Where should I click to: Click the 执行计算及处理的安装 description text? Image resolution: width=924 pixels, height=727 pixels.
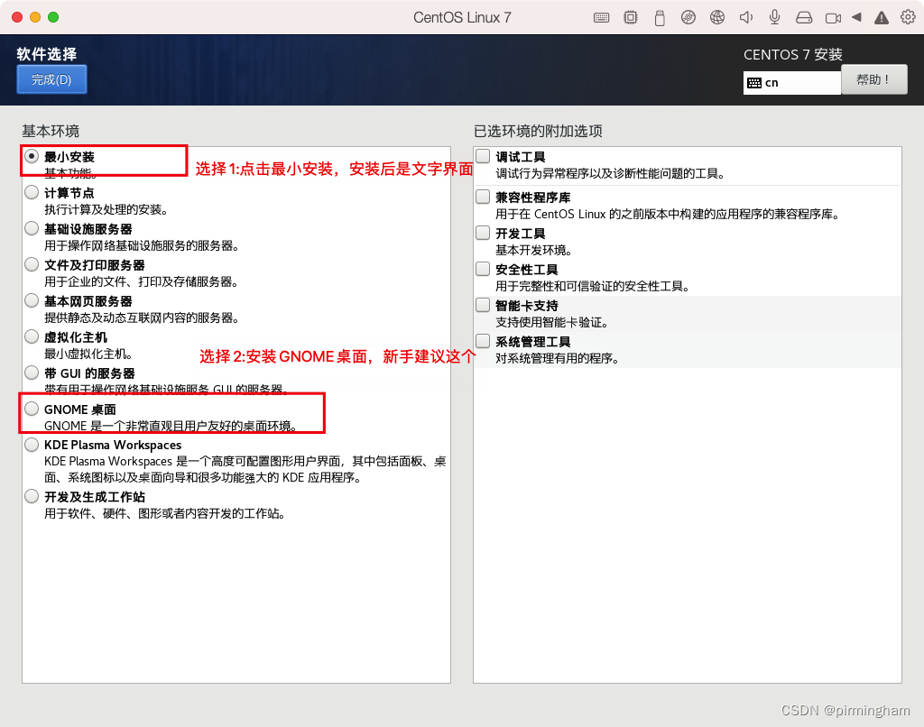(106, 210)
